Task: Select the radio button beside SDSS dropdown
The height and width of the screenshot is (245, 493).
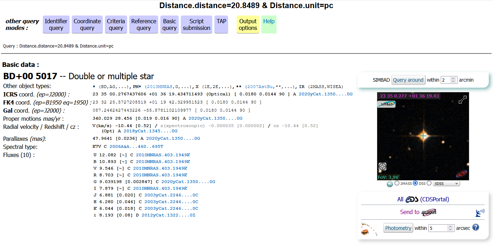Action: point(429,183)
